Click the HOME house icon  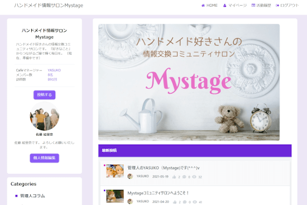click(x=203, y=6)
